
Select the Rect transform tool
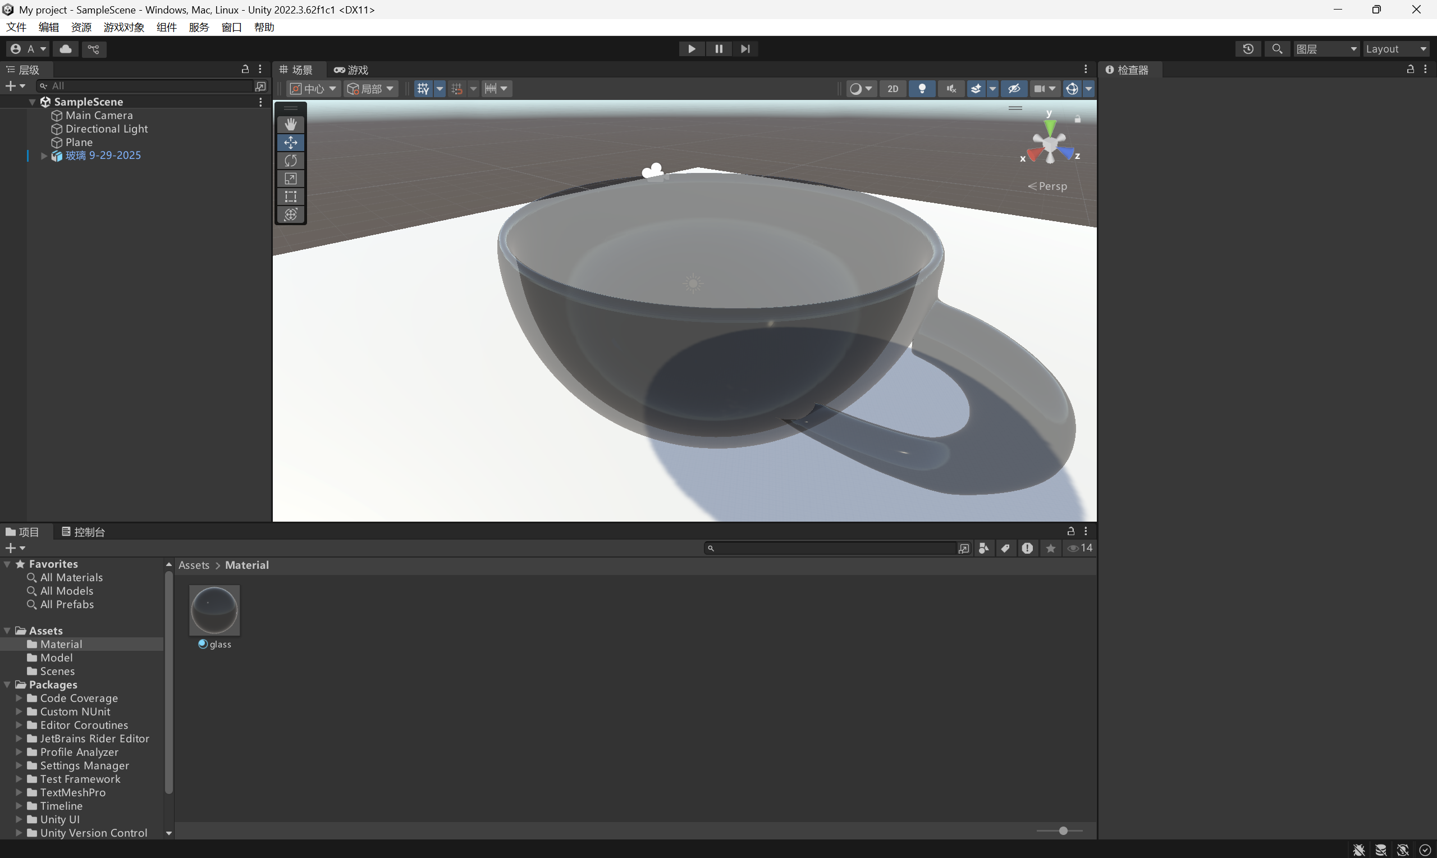291,197
